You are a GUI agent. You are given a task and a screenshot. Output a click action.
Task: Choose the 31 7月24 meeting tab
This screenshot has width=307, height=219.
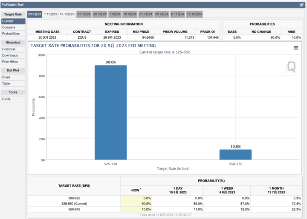146,14
